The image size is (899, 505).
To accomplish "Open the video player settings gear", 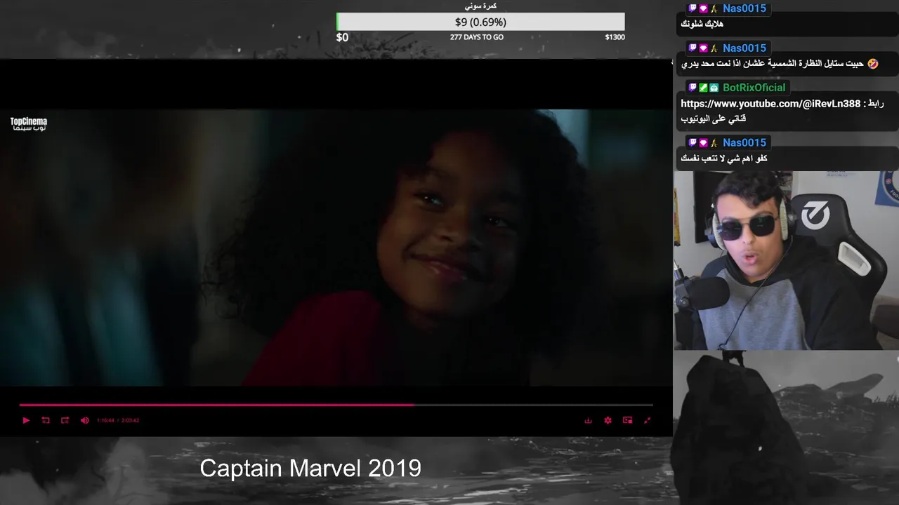I will pyautogui.click(x=608, y=420).
